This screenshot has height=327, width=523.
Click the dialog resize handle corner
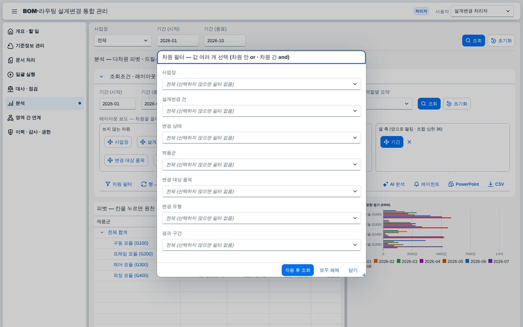[x=363, y=274]
